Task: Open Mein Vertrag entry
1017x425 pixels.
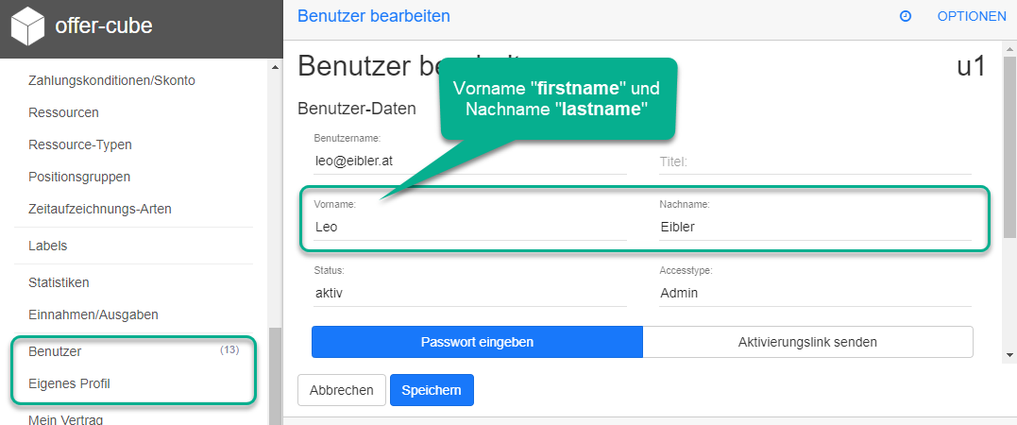Action: pyautogui.click(x=65, y=420)
